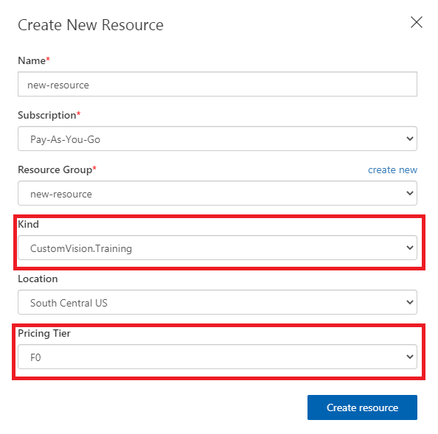Click the Name field containing new-resource
438x434 pixels.
pos(218,84)
